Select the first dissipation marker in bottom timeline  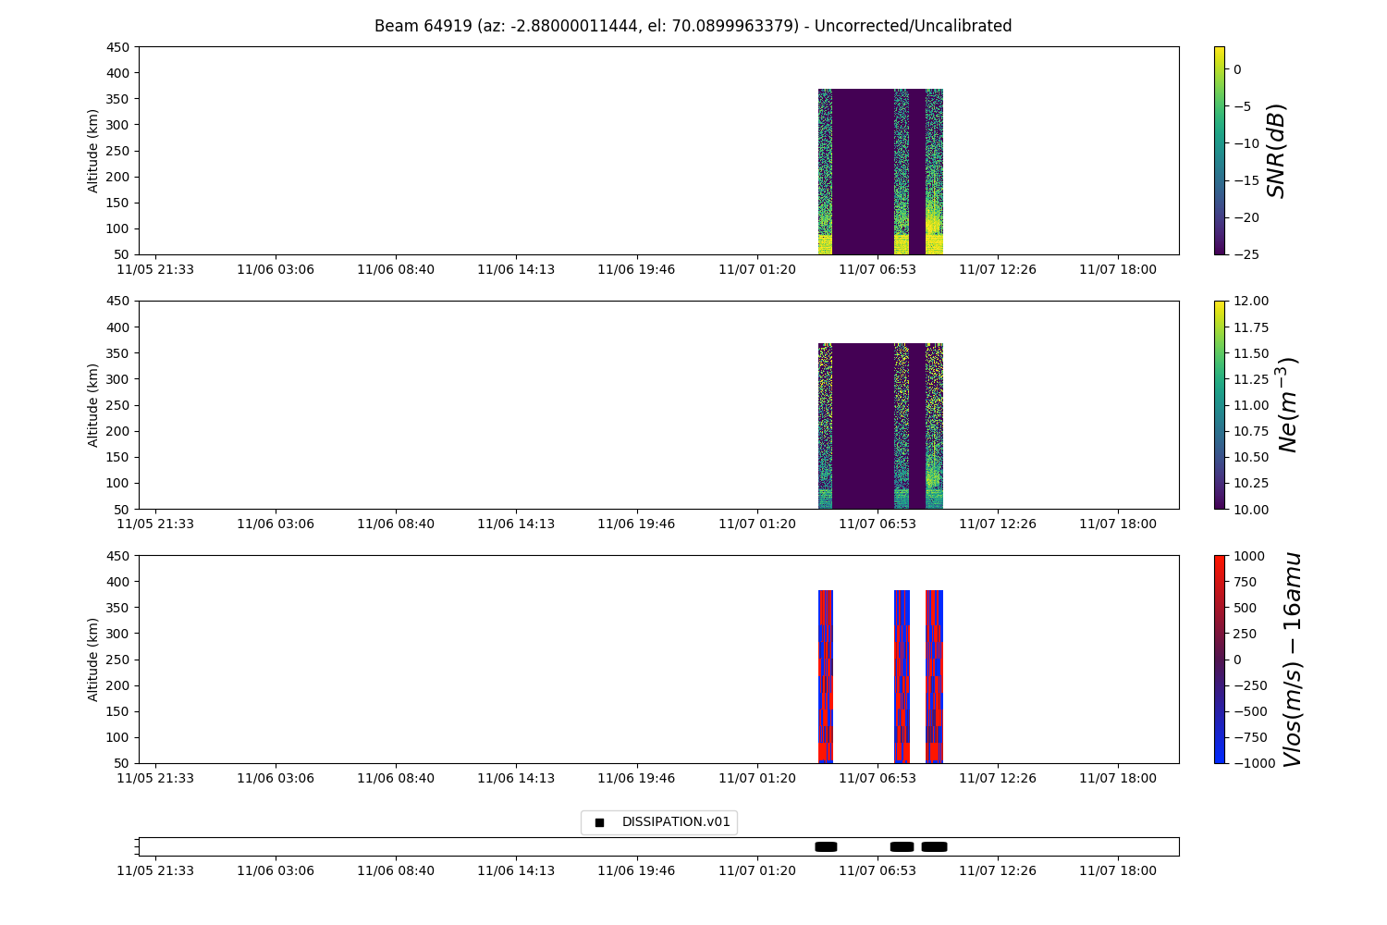(x=826, y=846)
